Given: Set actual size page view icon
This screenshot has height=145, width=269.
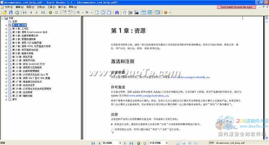Looking at the screenshot, I should point(97,13).
